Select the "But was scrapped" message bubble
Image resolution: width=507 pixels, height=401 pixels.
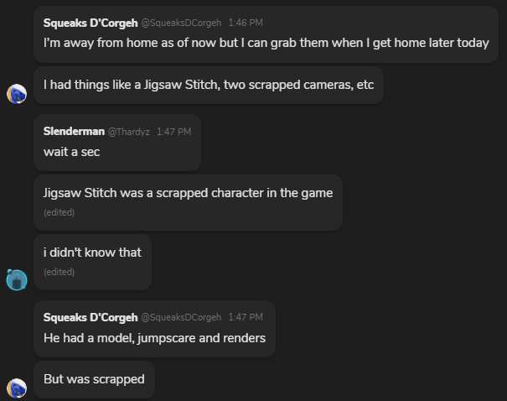94,379
